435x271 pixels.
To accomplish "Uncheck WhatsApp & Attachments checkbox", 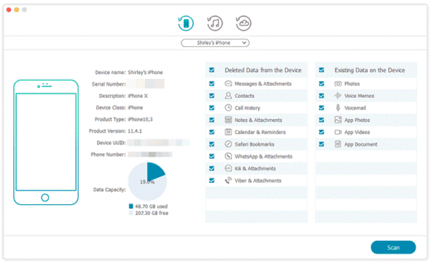I will [212, 156].
